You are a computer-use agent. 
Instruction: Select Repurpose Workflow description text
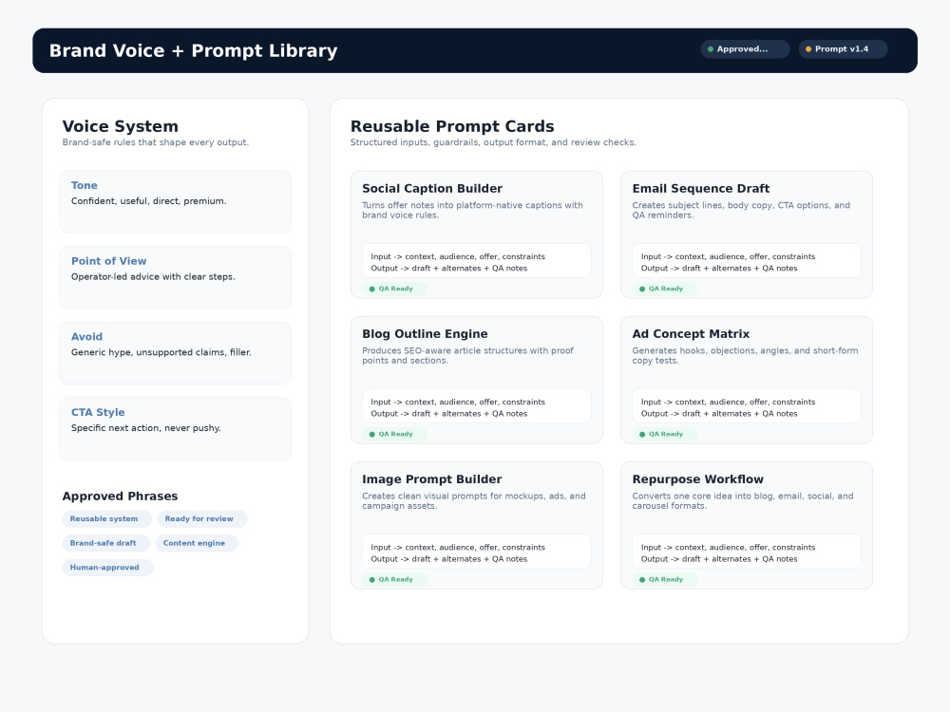(743, 500)
